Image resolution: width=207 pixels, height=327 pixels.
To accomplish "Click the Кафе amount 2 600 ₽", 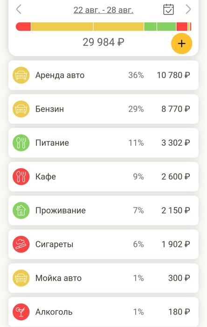I will tap(176, 177).
